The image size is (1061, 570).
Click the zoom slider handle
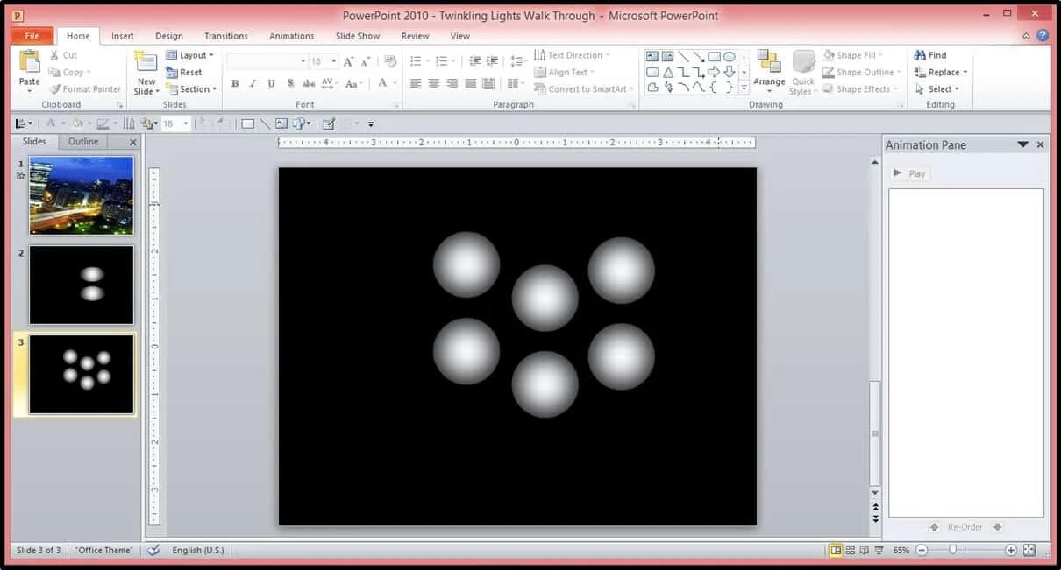(952, 550)
